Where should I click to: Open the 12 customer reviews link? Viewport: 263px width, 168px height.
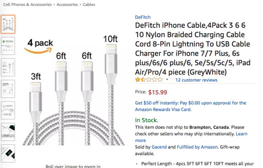pos(196,80)
